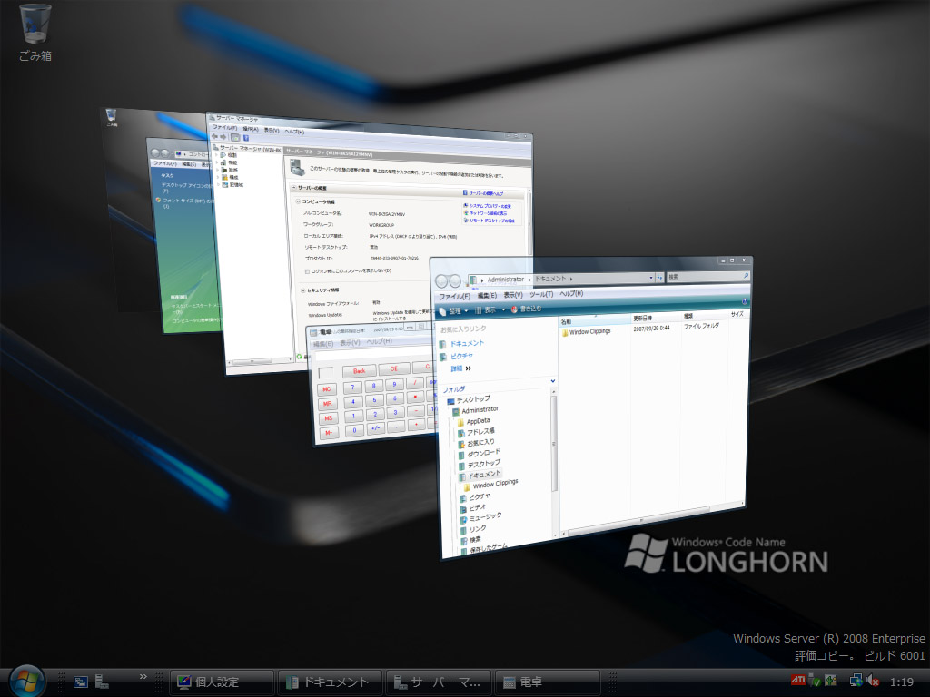Image resolution: width=930 pixels, height=697 pixels.
Task: Open the address bar history dropdown in Explorer
Action: [650, 278]
